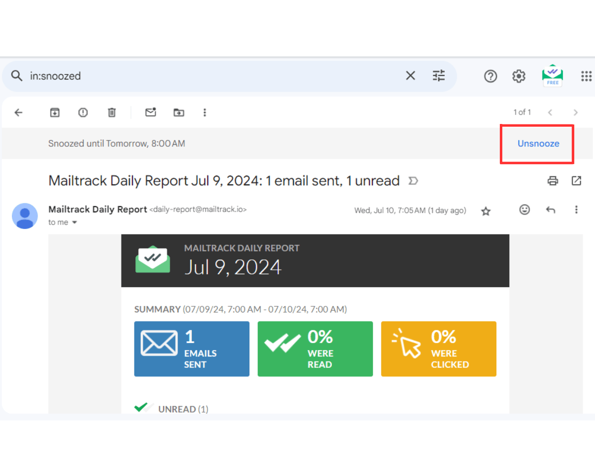Open email in a new window
The image size is (595, 476).
point(576,181)
